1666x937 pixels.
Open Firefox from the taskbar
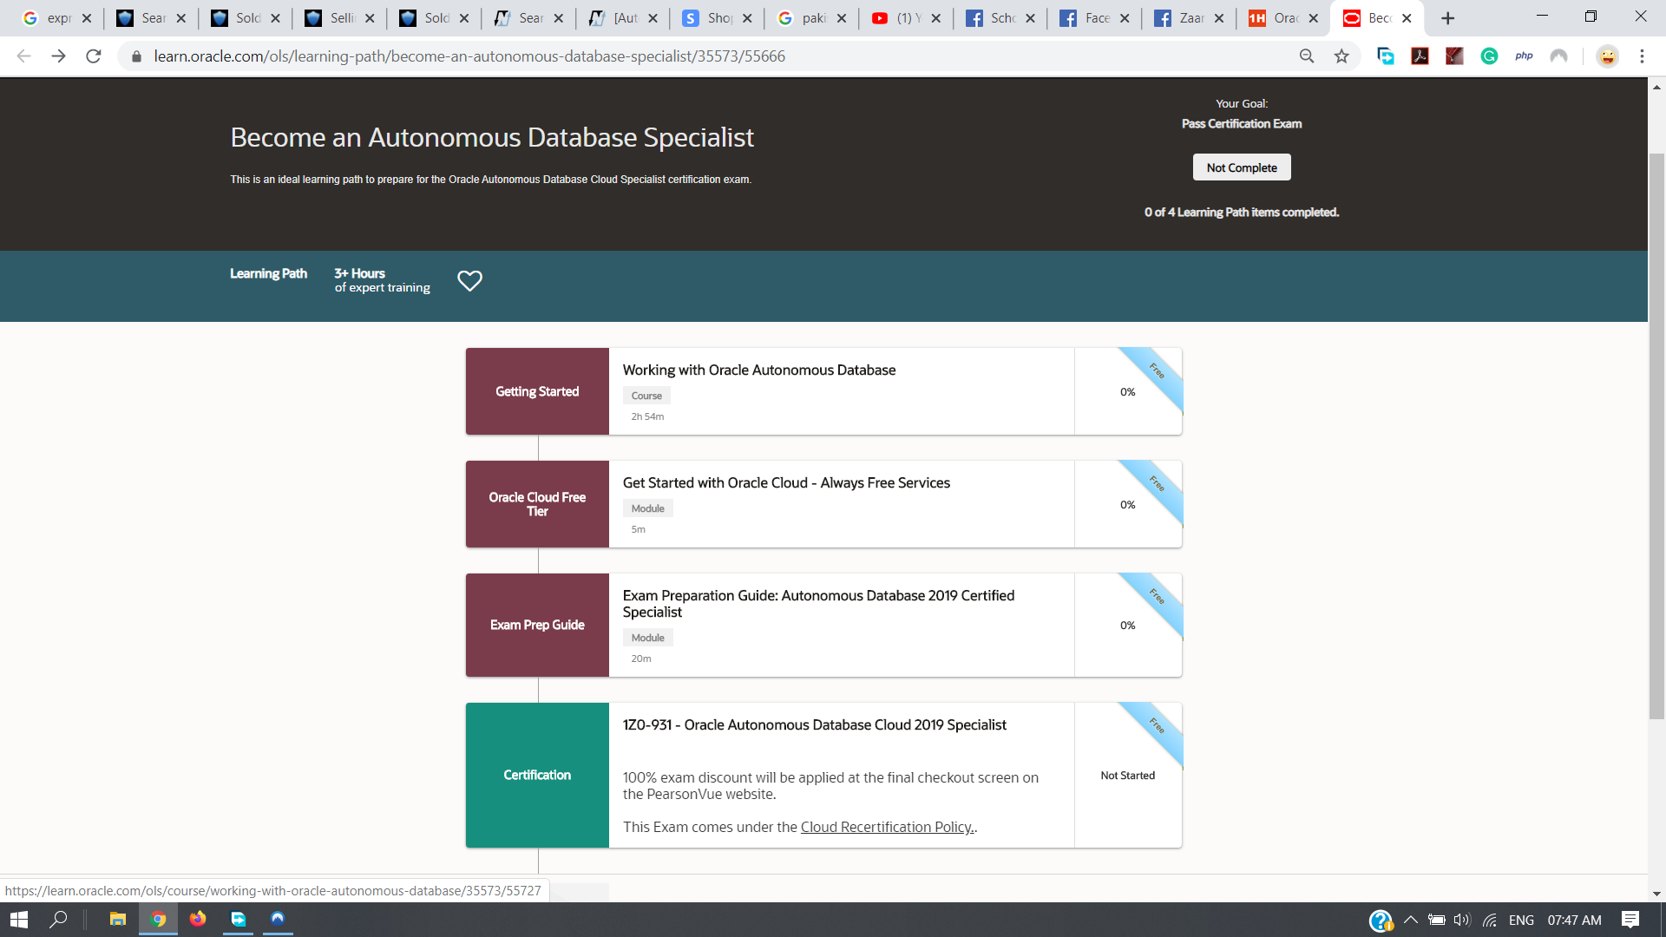click(198, 919)
